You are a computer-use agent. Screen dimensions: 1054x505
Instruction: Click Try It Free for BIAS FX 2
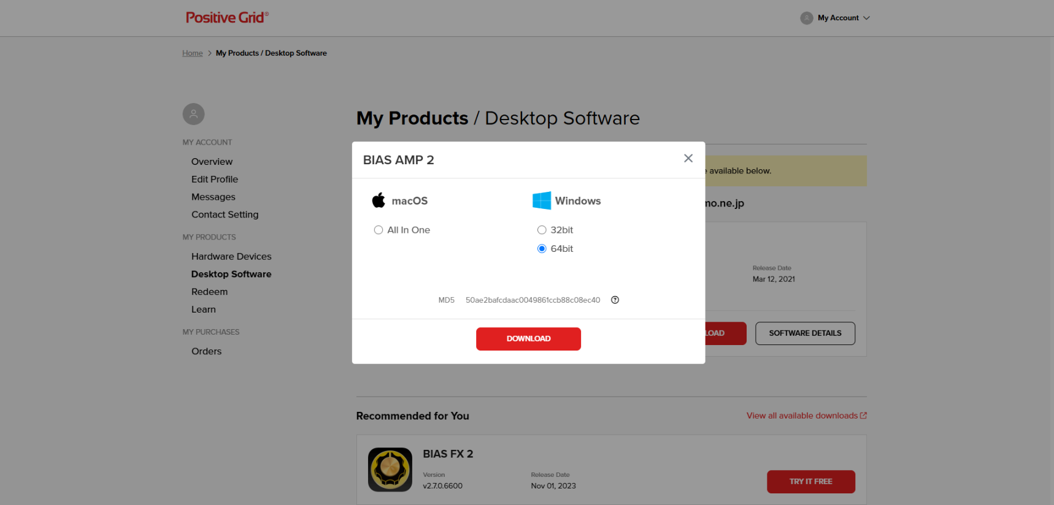coord(810,482)
